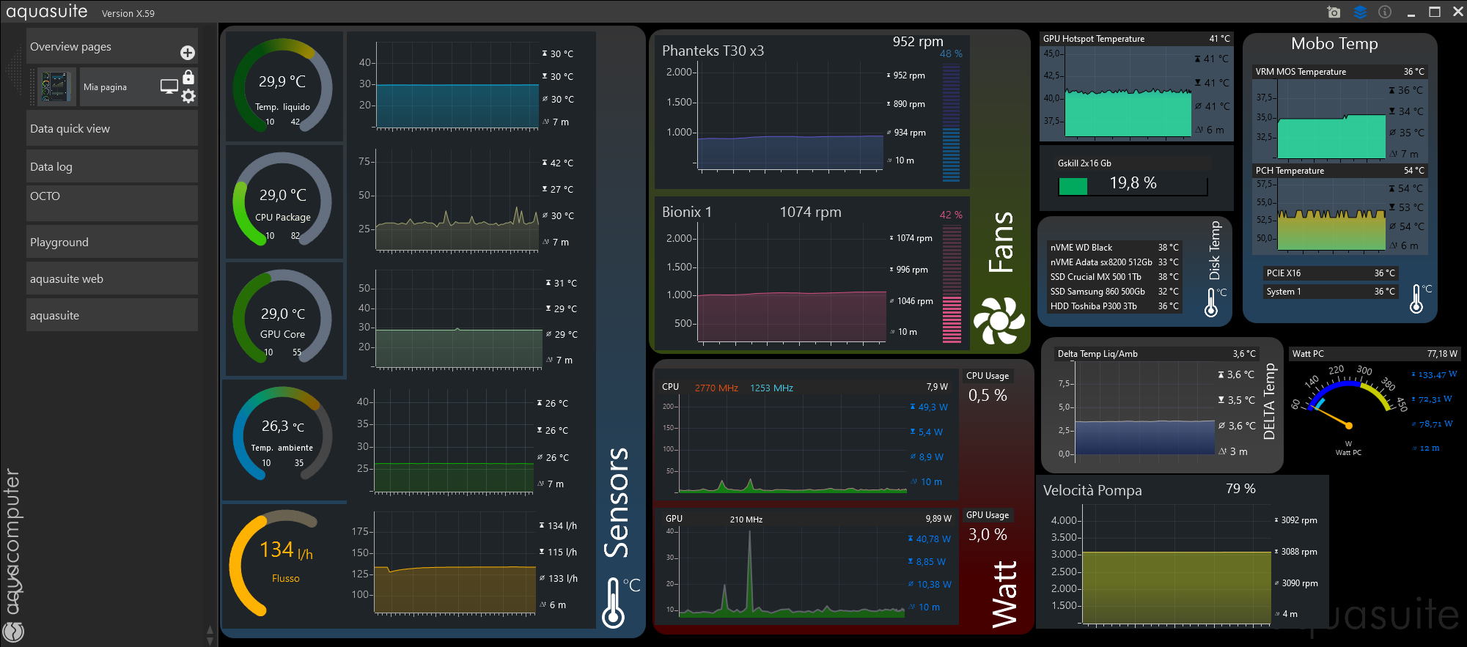Click the Temp. liquido gauge
1467x647 pixels.
pos(283,86)
